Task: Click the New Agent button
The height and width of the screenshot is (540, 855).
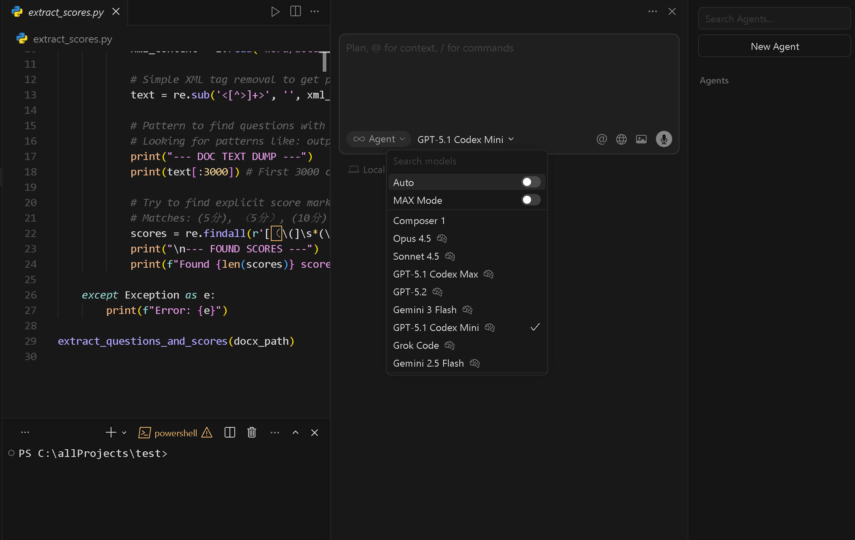Action: coord(774,47)
